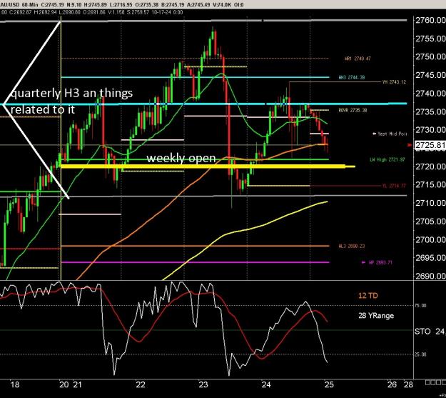Viewport: 446px width, 398px height.
Task: Select the WL3 2698.23 label
Action: [352, 246]
